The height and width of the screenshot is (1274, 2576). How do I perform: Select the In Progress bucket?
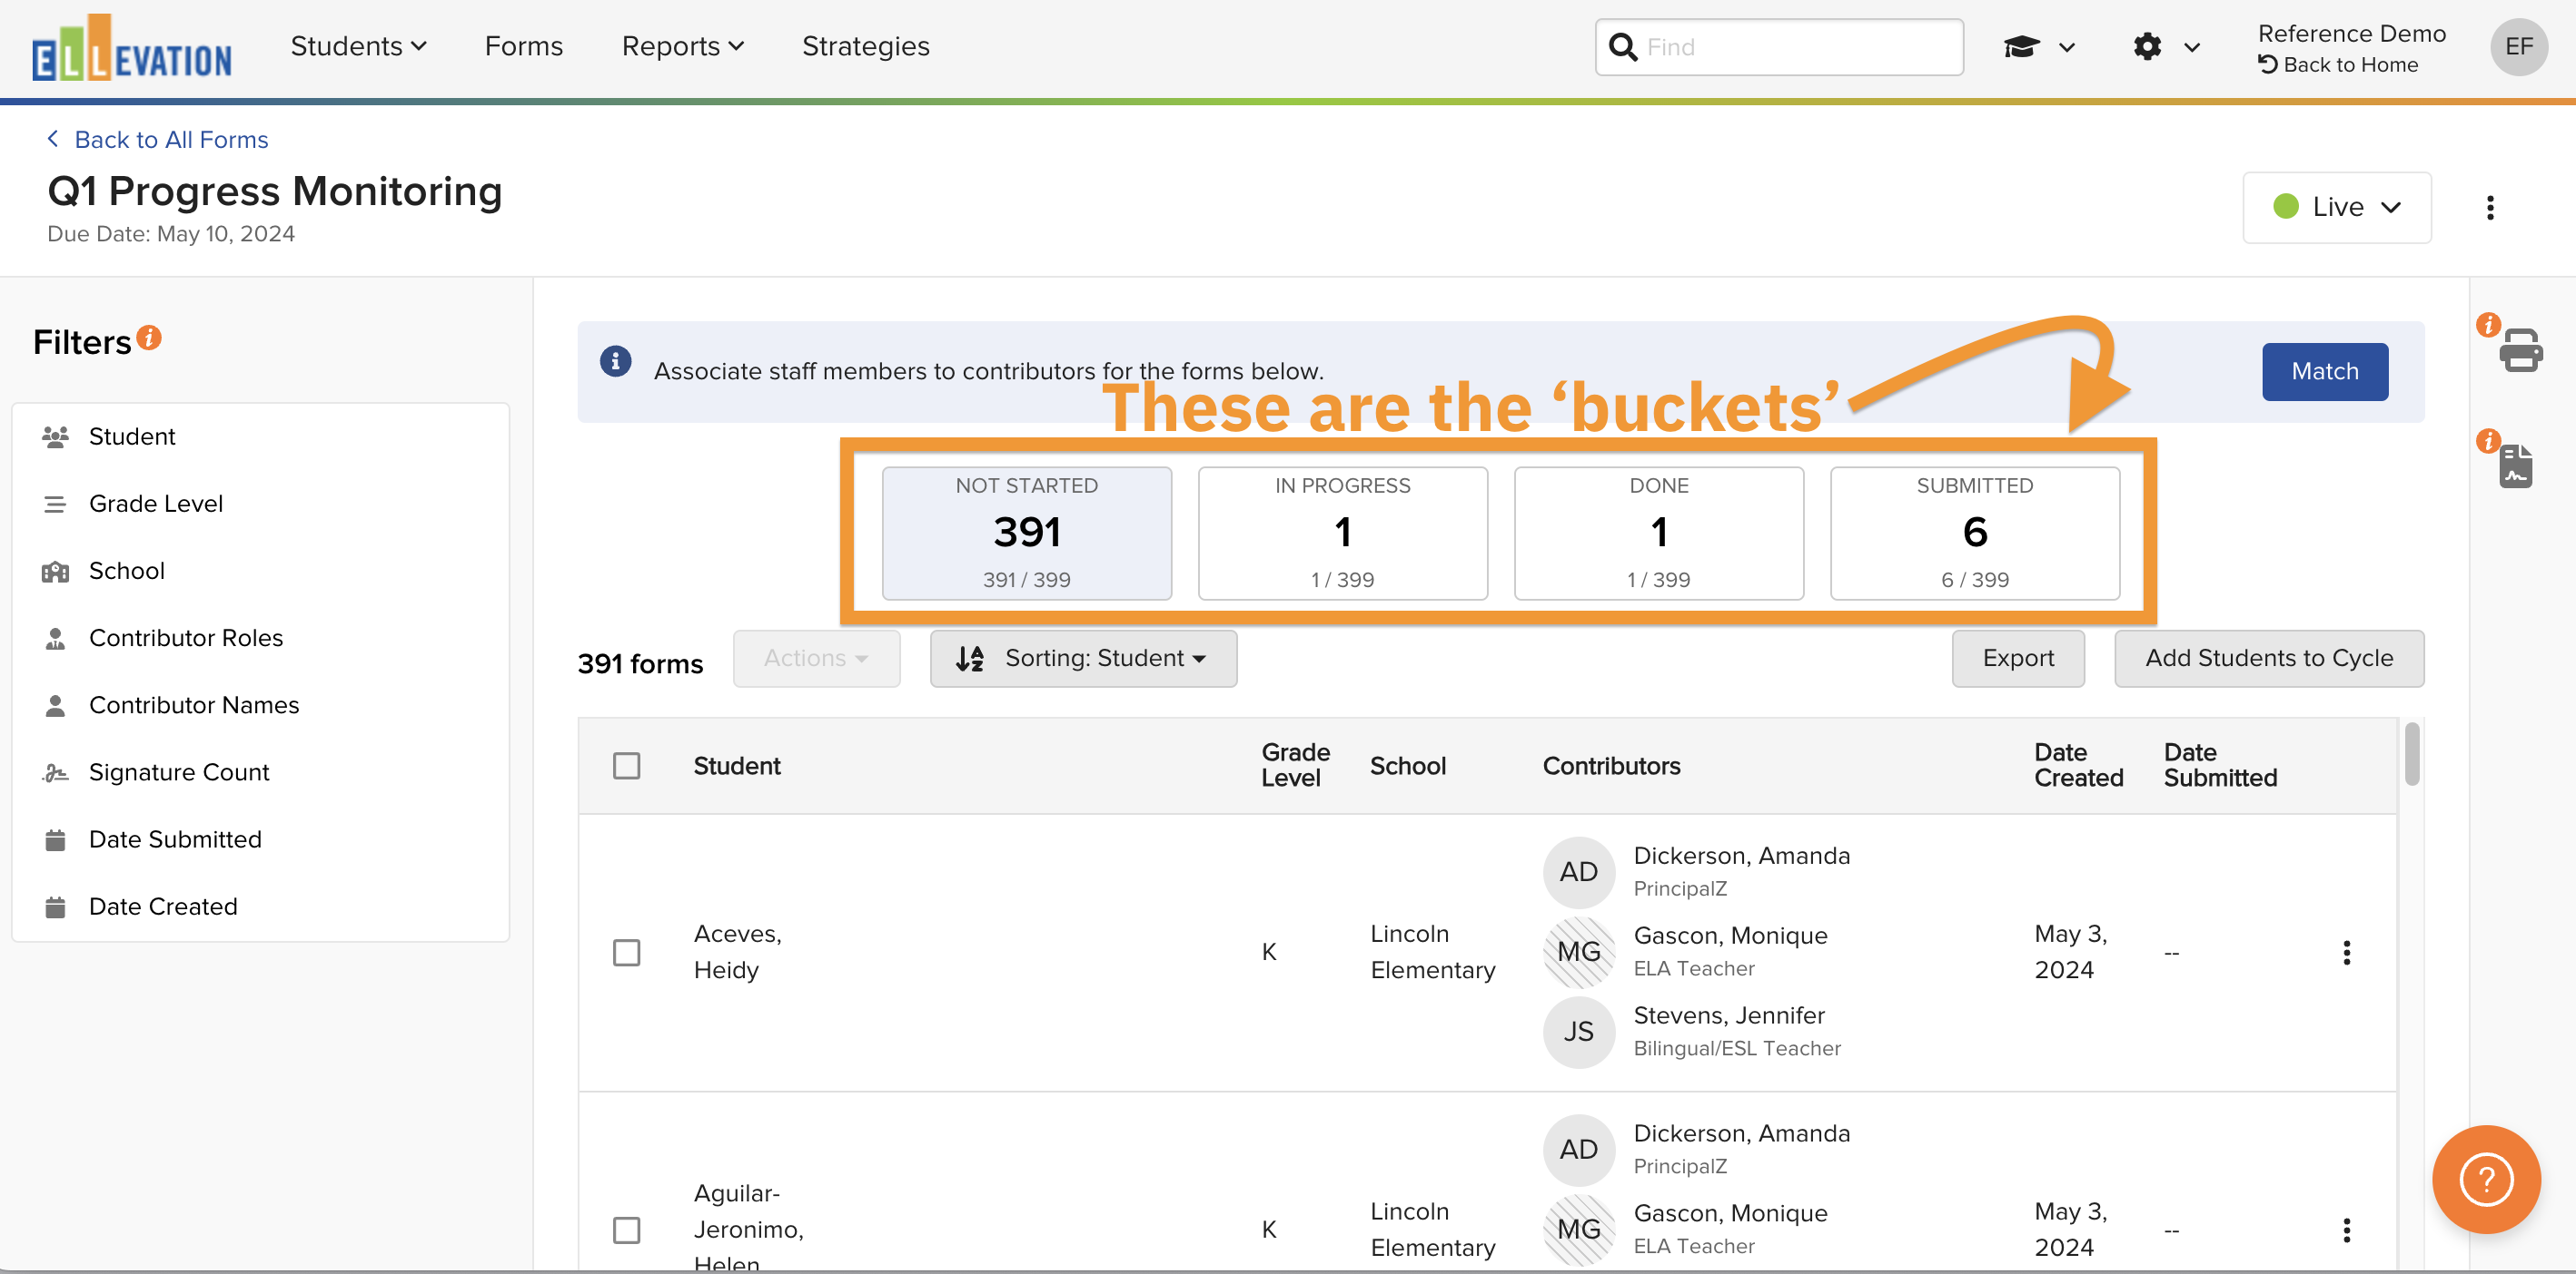click(x=1342, y=534)
